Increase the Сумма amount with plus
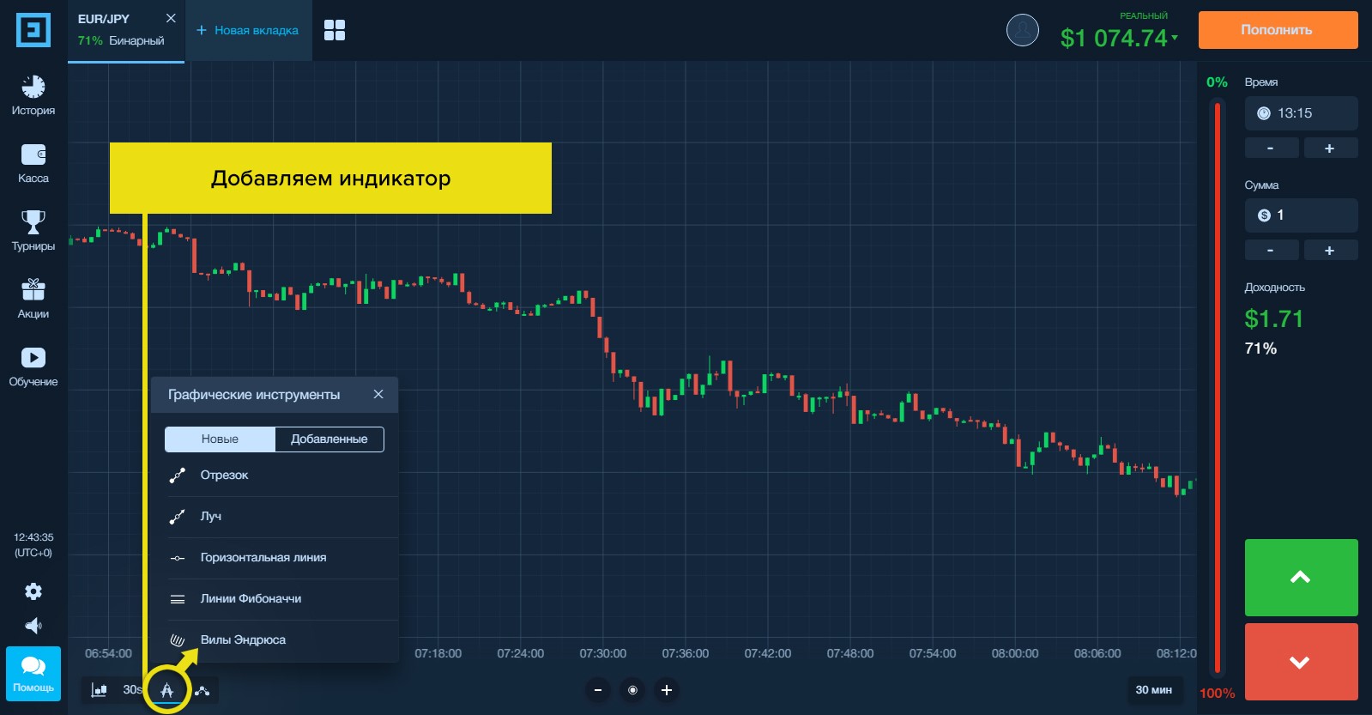This screenshot has width=1372, height=715. 1329,251
